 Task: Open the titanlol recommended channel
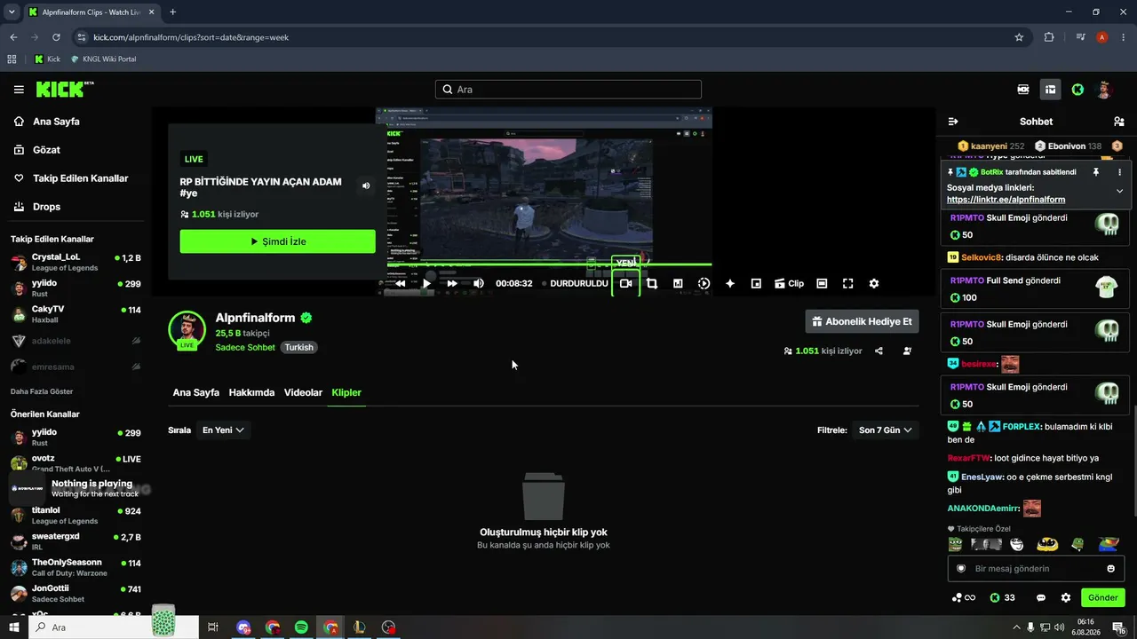point(76,516)
